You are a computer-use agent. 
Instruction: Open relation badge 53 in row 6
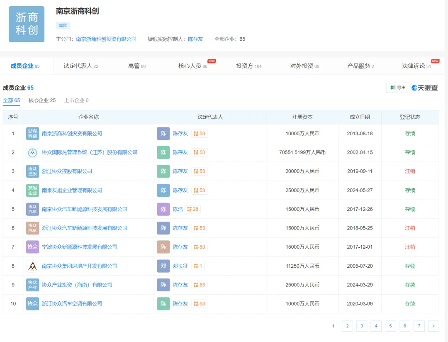click(x=200, y=228)
